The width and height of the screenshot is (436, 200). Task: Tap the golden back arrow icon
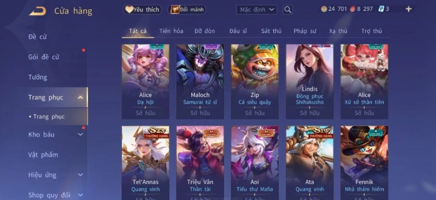38,11
